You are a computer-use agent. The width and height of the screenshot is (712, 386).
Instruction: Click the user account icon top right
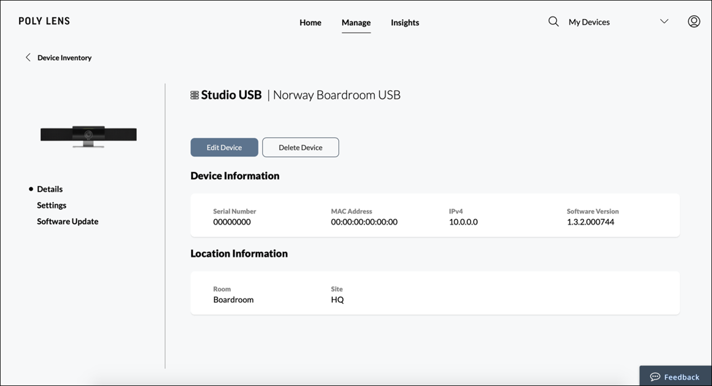(x=693, y=21)
